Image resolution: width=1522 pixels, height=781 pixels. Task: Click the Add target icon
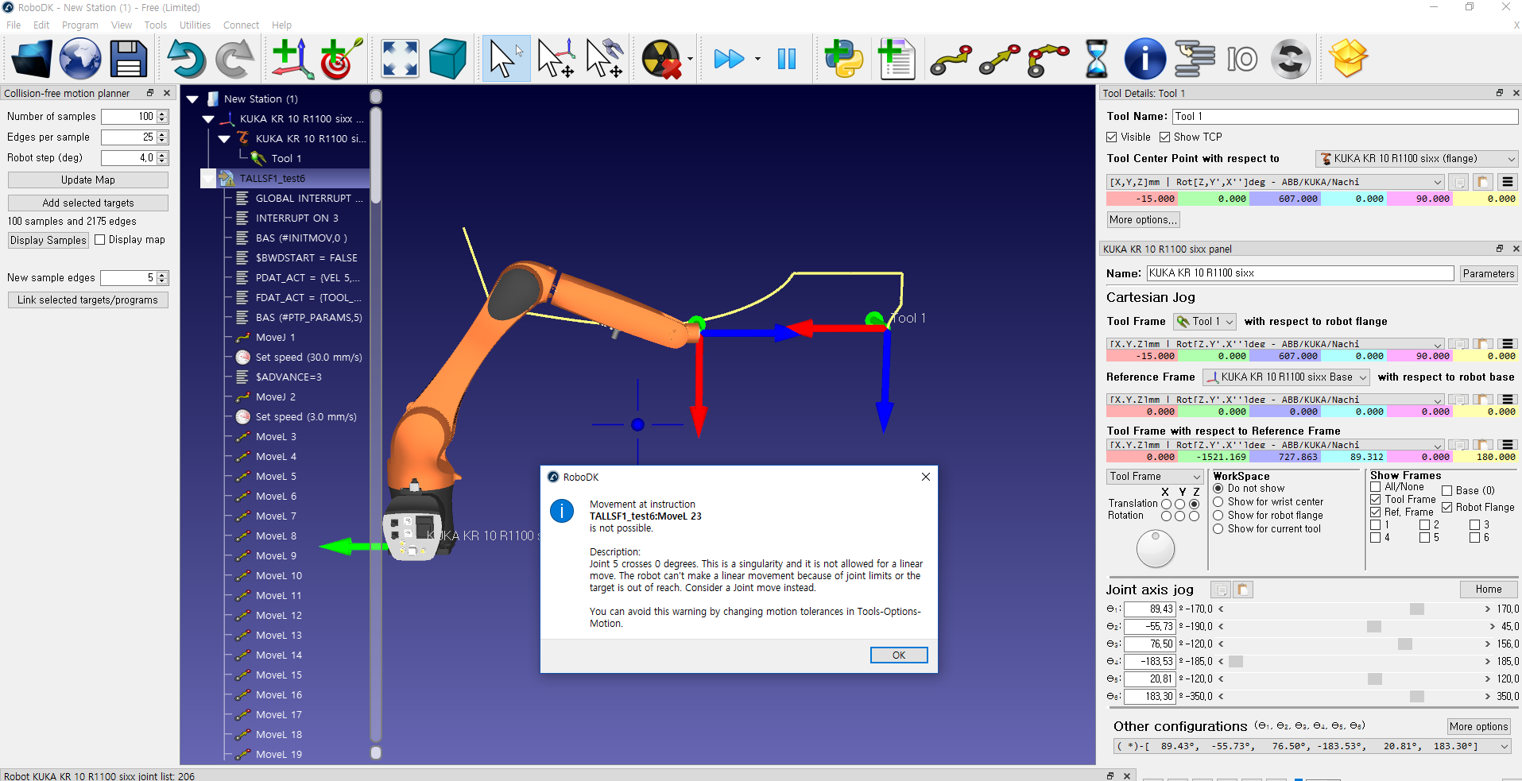341,59
